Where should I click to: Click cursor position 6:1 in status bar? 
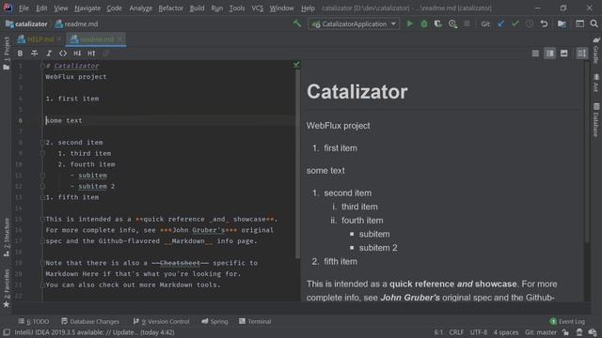click(x=438, y=332)
